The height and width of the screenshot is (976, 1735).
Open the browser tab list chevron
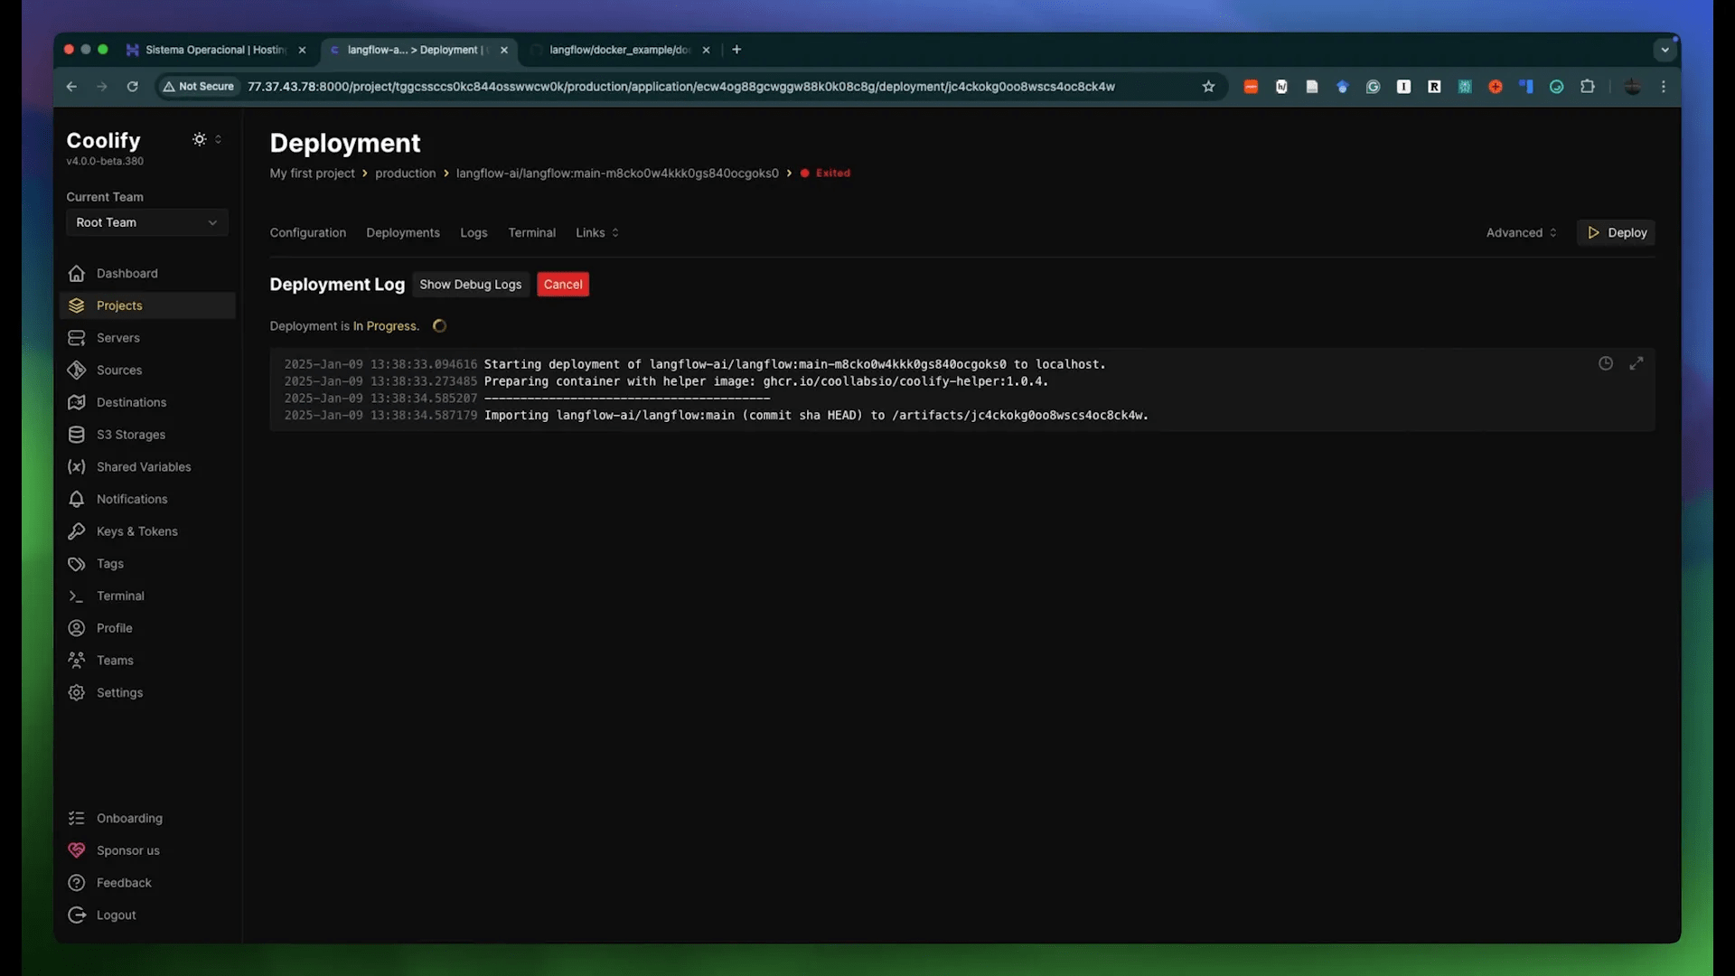tap(1665, 51)
